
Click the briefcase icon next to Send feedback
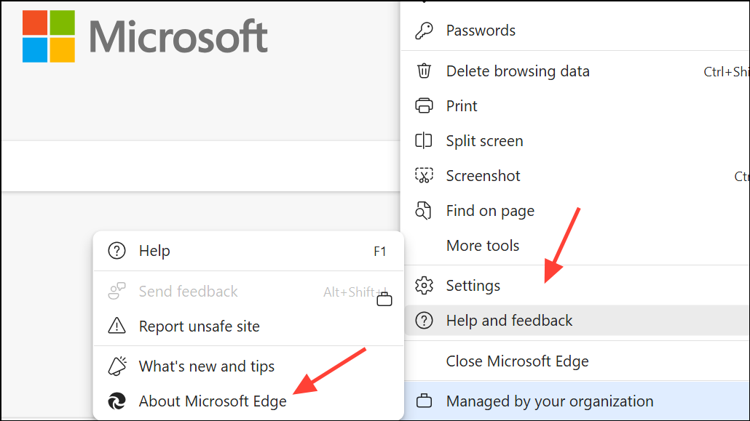click(384, 299)
